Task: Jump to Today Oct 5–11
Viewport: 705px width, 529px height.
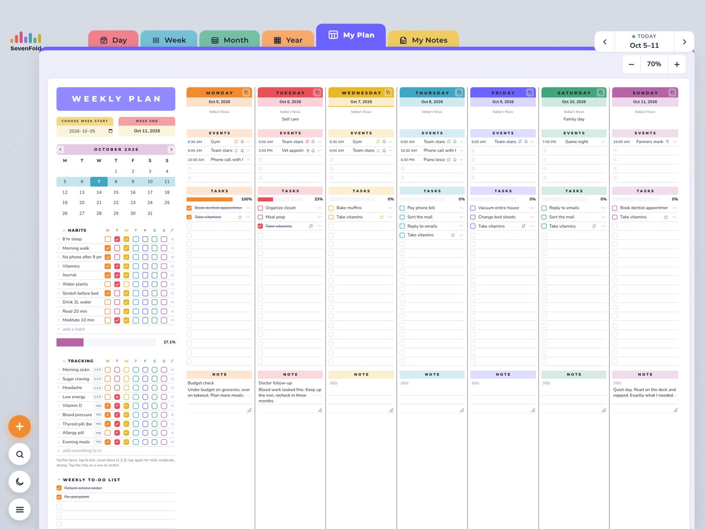Action: pyautogui.click(x=644, y=41)
